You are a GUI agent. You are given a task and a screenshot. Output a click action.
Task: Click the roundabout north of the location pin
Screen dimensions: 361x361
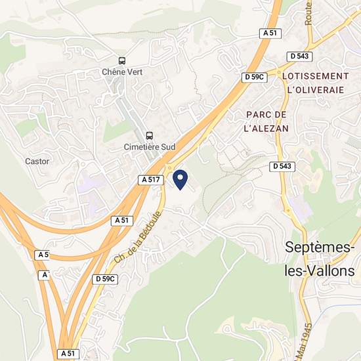(170, 168)
